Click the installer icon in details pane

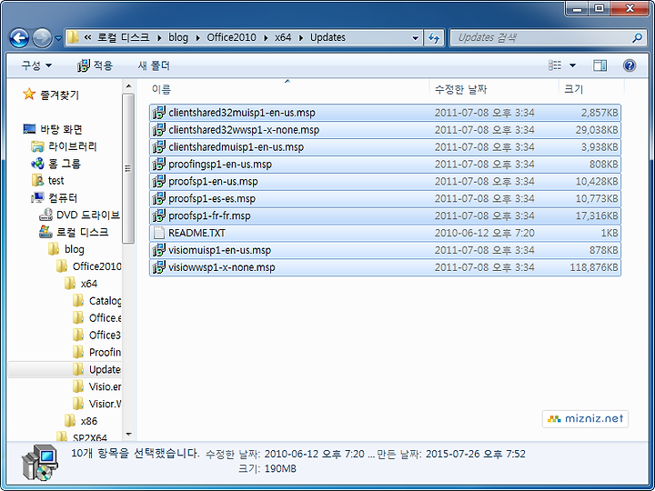coord(40,463)
